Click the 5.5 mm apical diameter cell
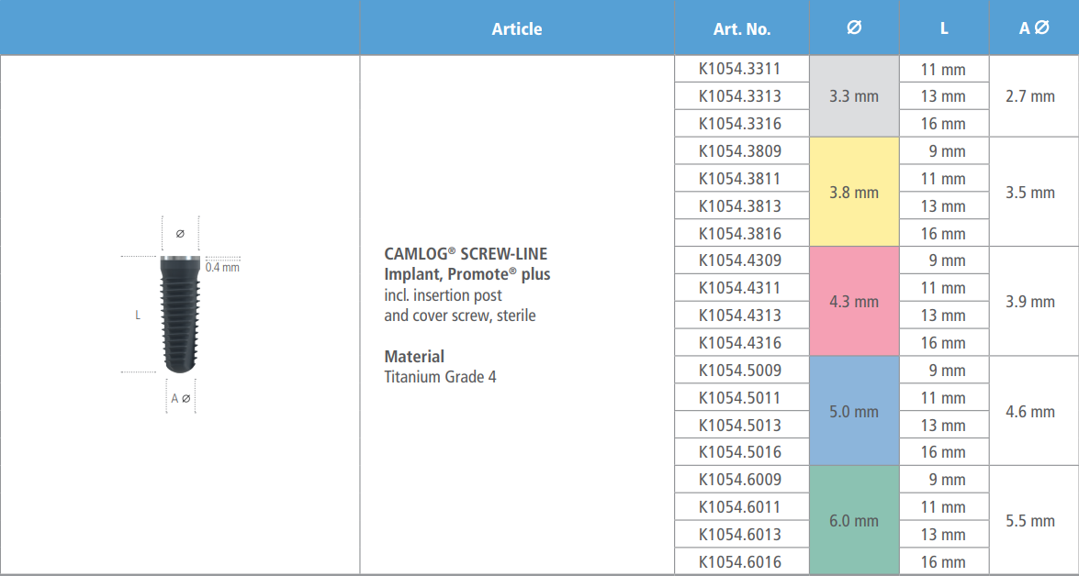 coord(1029,521)
